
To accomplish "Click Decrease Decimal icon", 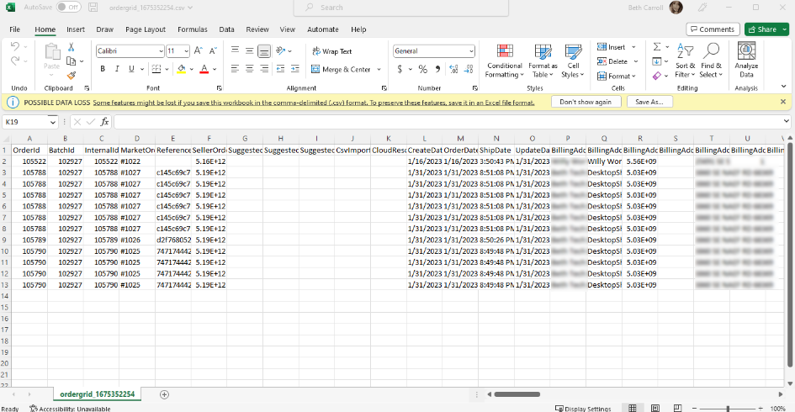I will point(469,69).
